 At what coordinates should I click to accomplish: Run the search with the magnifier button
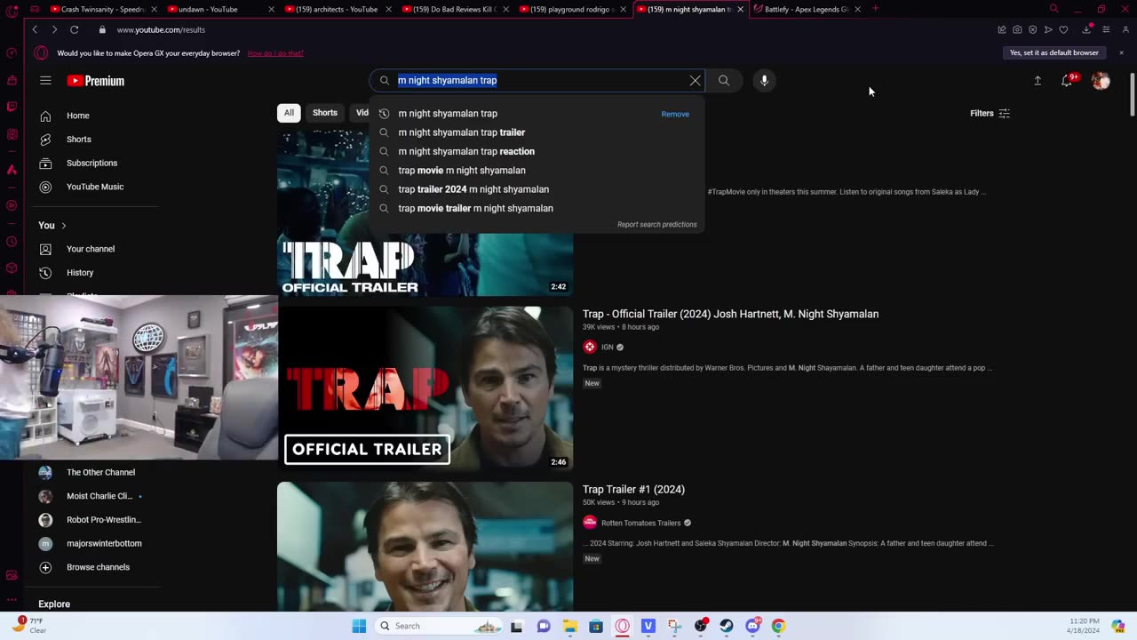coord(724,81)
